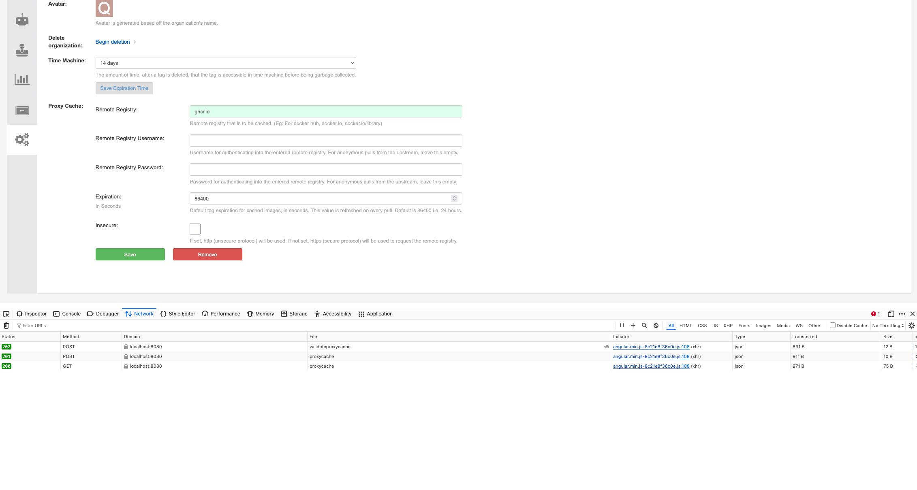Open the Time Machine 14 days dropdown
Viewport: 917px width, 490px height.
(x=226, y=63)
